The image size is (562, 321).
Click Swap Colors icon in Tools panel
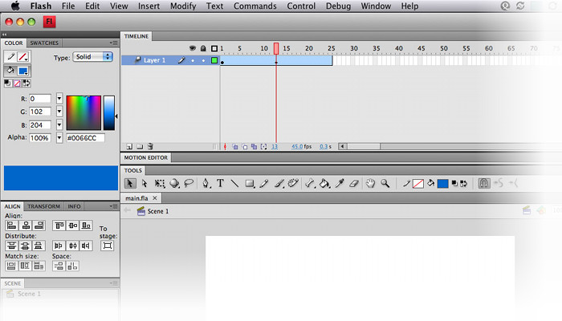point(463,184)
